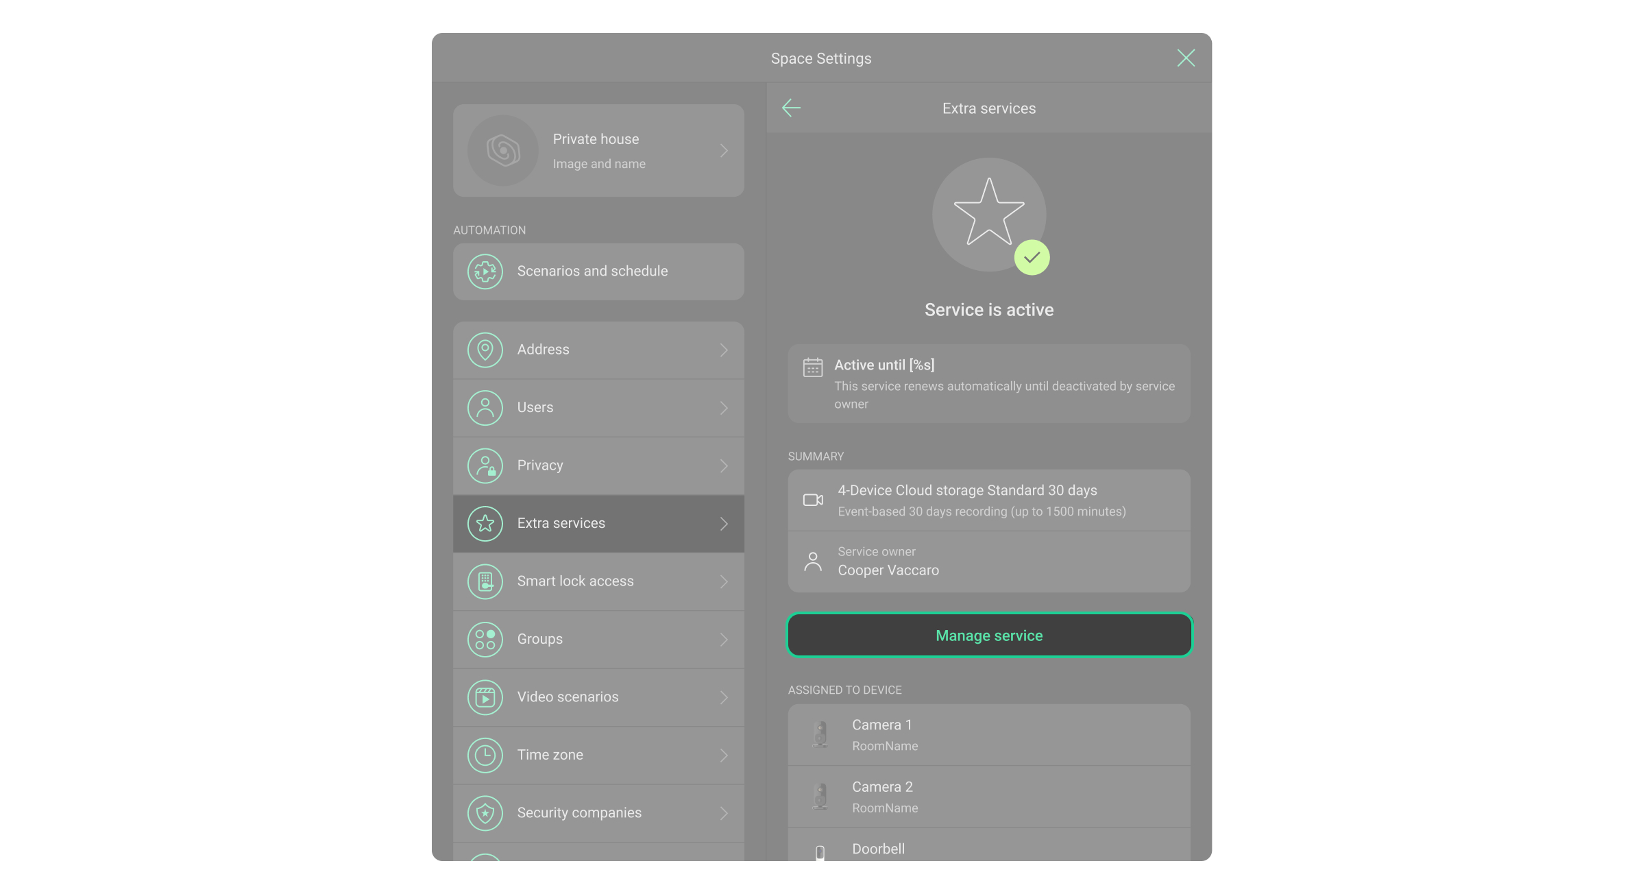This screenshot has height=894, width=1645.
Task: Click the back arrow in Extra services
Action: coord(791,108)
